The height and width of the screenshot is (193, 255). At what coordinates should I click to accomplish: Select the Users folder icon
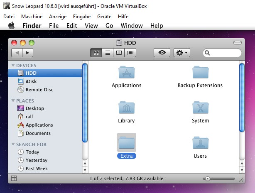(200, 143)
